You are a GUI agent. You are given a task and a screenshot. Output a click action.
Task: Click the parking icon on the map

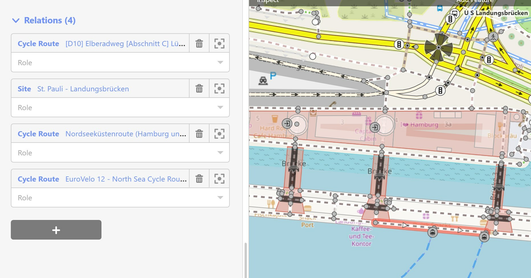(273, 76)
